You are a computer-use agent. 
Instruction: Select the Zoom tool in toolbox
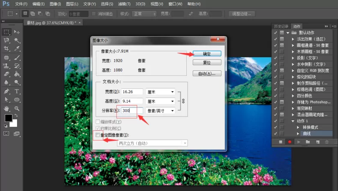tap(17, 109)
